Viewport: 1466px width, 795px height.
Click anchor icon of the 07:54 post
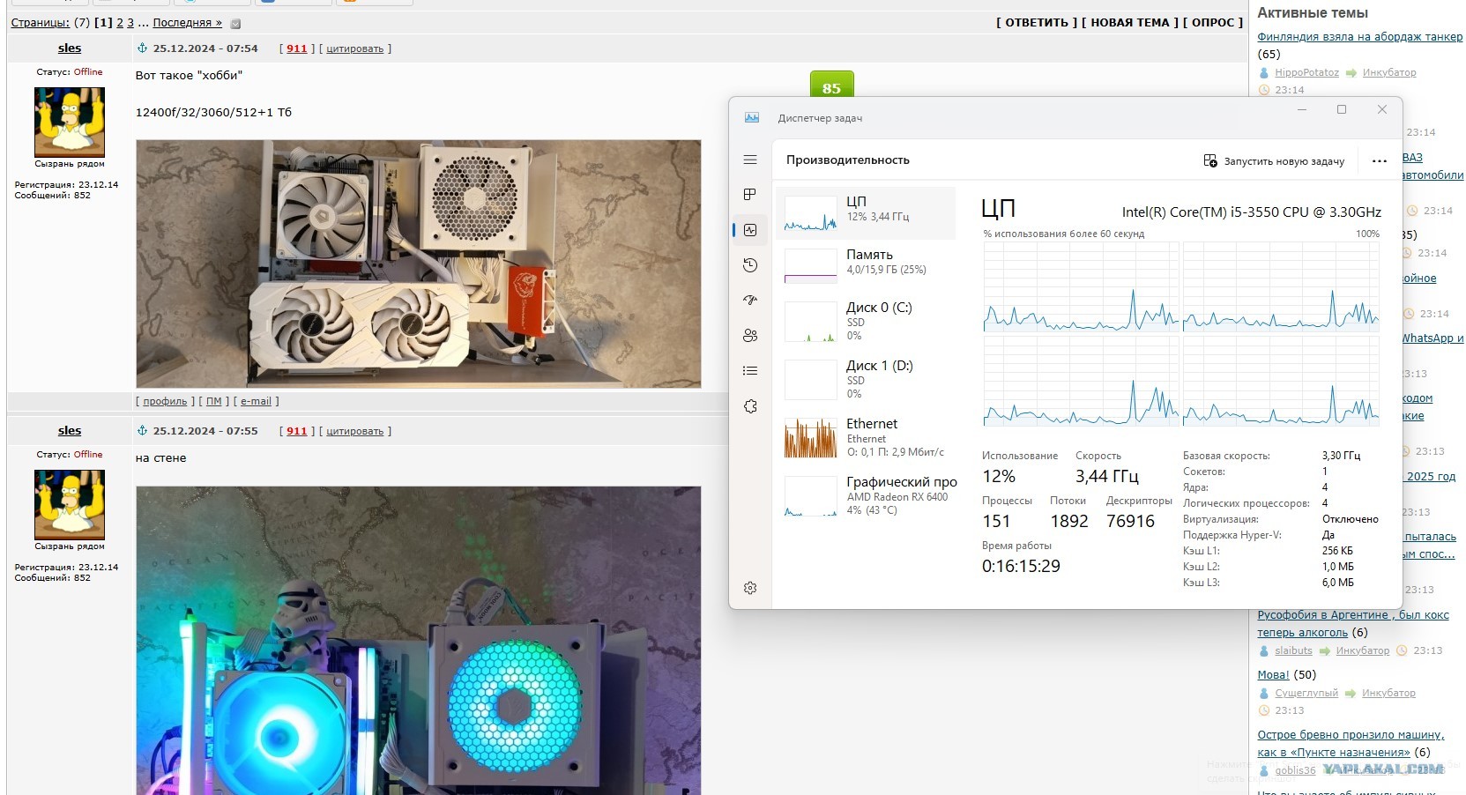coord(142,48)
